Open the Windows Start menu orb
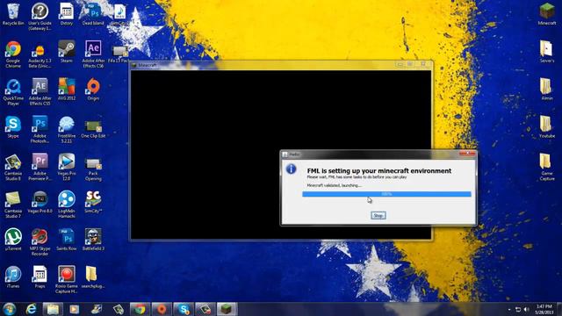Image resolution: width=562 pixels, height=316 pixels. [10, 309]
